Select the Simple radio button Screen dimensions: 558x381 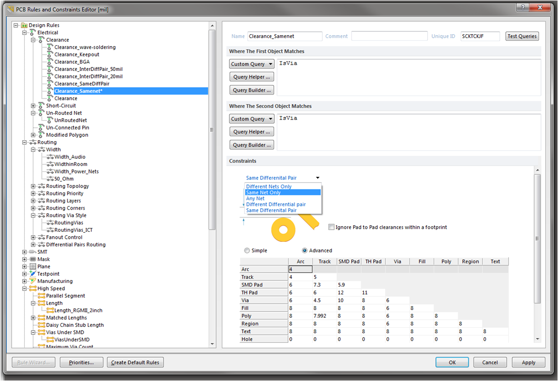(247, 250)
